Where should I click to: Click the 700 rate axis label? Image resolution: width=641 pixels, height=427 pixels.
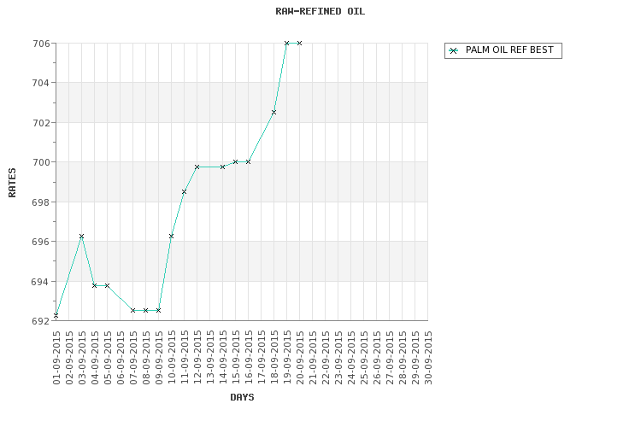pos(41,162)
